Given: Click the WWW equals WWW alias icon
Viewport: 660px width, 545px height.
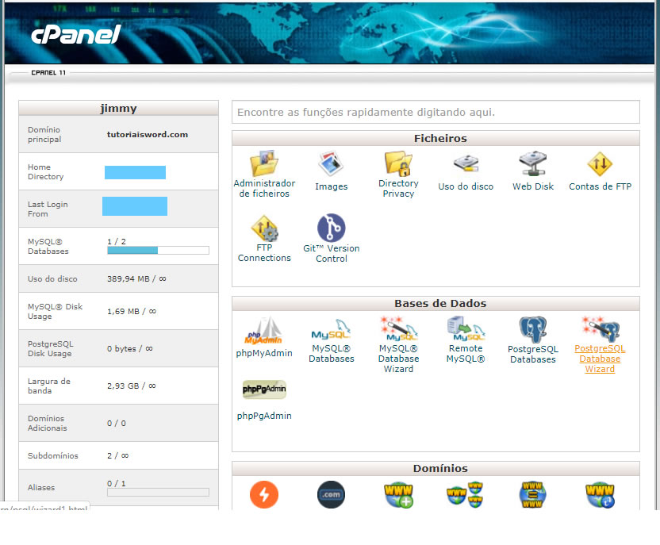Looking at the screenshot, I should 532,495.
